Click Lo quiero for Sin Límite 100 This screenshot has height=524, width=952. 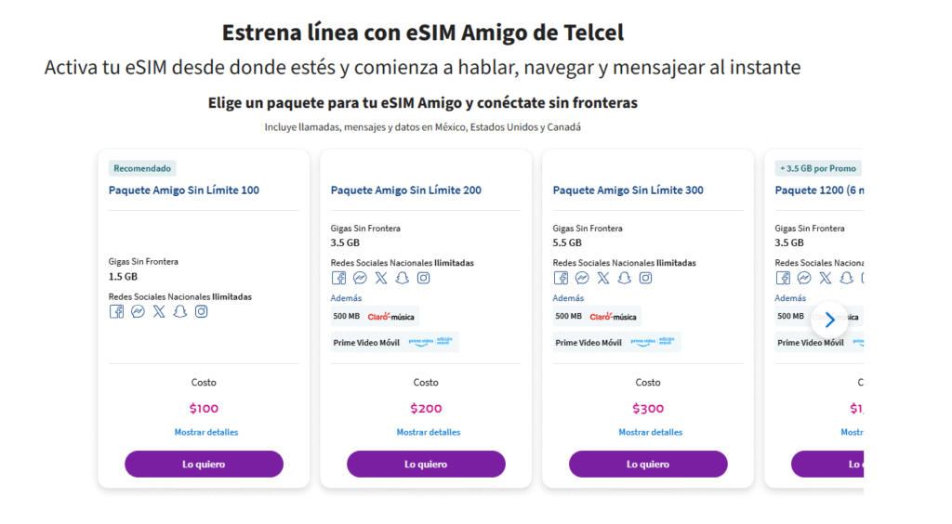click(x=204, y=464)
